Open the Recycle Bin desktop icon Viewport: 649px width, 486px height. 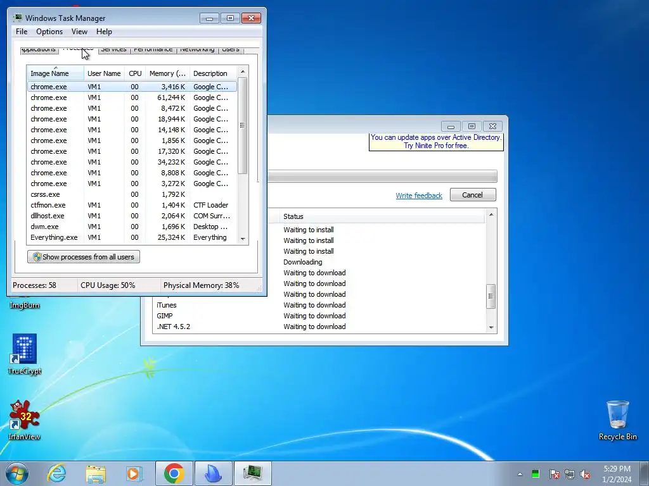[x=617, y=420]
